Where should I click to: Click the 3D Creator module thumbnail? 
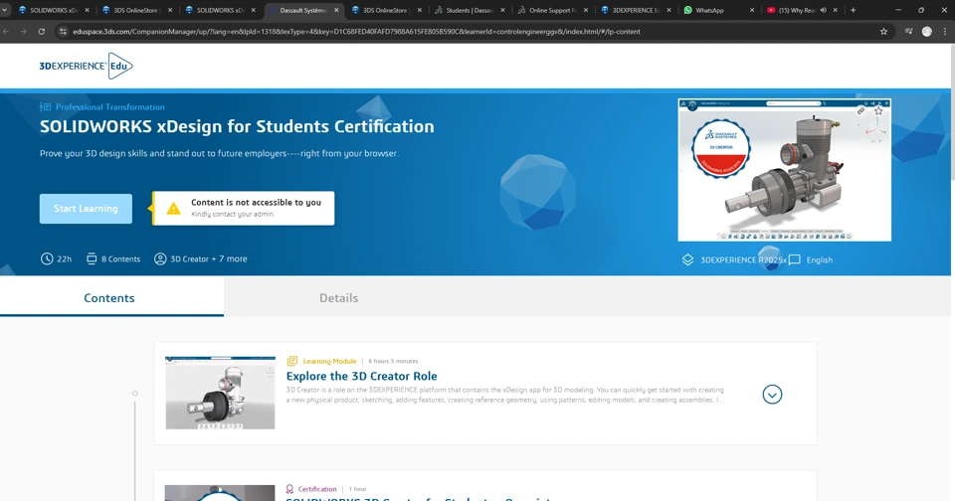(x=220, y=393)
